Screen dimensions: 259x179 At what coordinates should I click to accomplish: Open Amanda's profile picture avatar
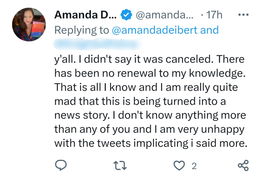(29, 24)
